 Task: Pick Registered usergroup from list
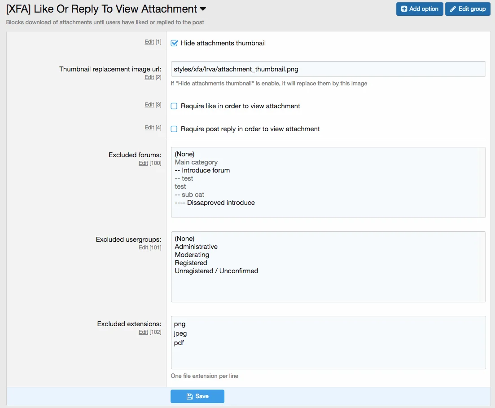[191, 263]
